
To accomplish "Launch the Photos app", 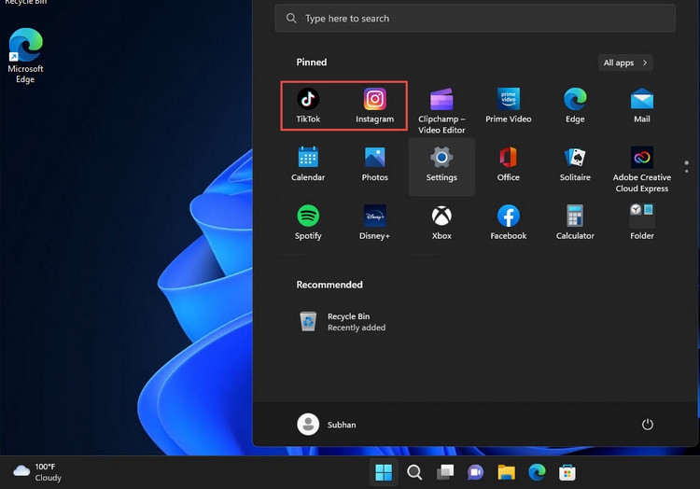I will coord(374,164).
